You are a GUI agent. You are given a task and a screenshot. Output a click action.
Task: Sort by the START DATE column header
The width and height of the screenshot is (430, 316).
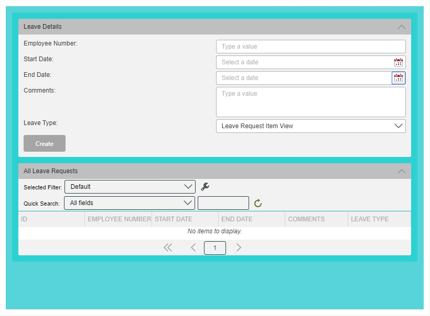pos(185,219)
